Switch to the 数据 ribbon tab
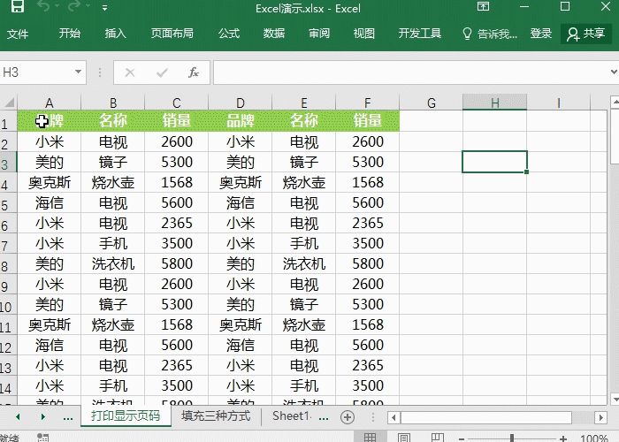Image resolution: width=619 pixels, height=442 pixels. pyautogui.click(x=274, y=34)
